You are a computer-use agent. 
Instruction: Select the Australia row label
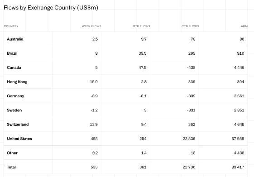(x=15, y=39)
